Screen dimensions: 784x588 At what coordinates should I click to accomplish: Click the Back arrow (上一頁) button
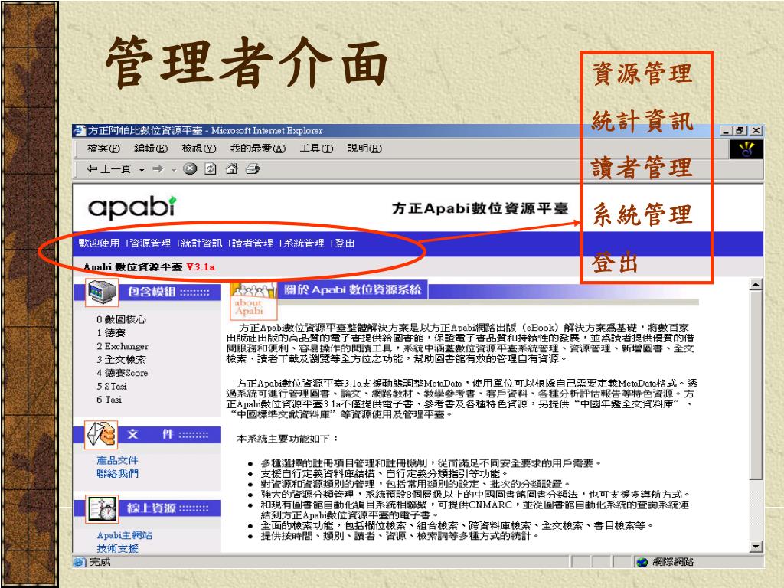(108, 169)
